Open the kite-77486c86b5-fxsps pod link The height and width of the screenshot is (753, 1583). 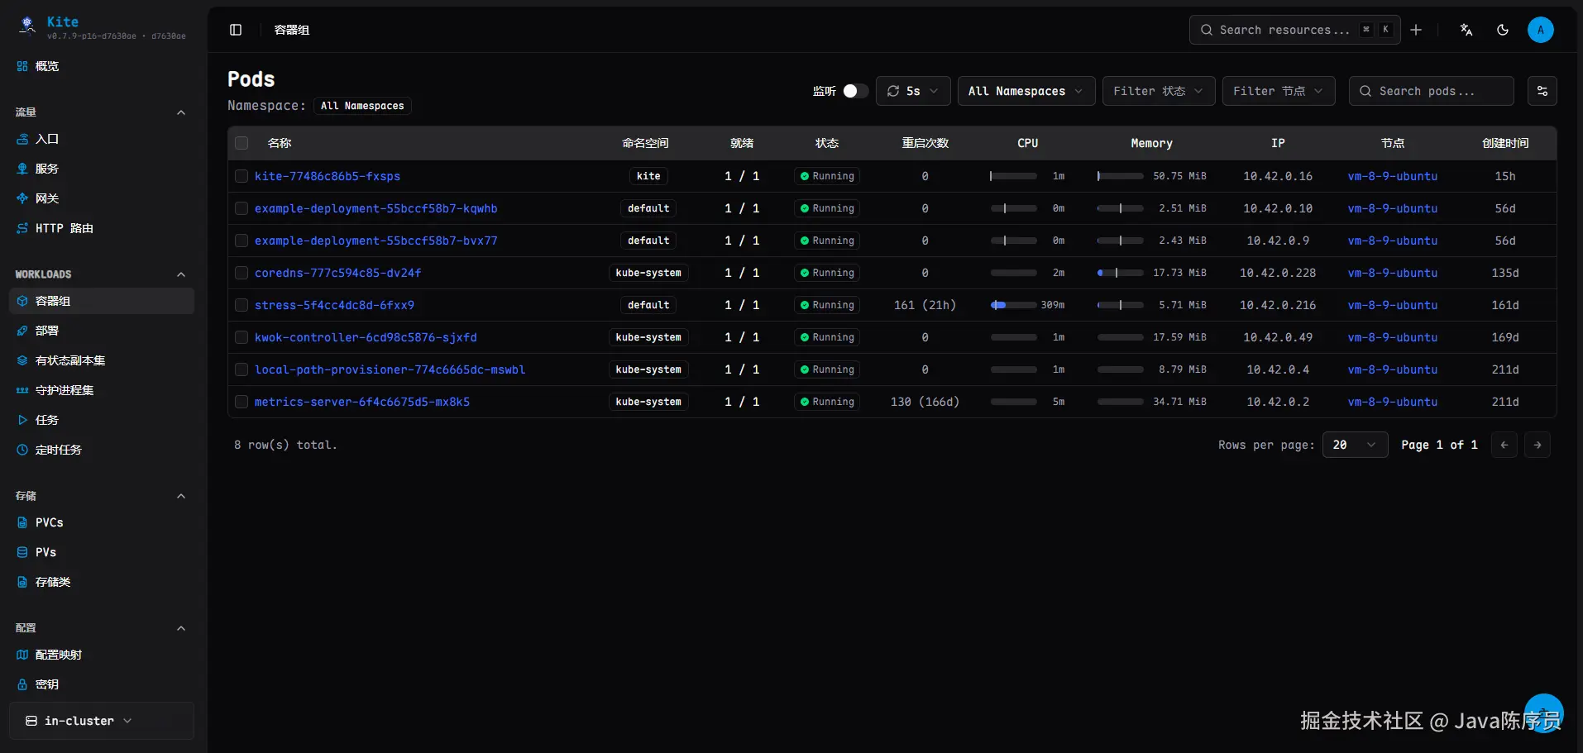pyautogui.click(x=328, y=176)
